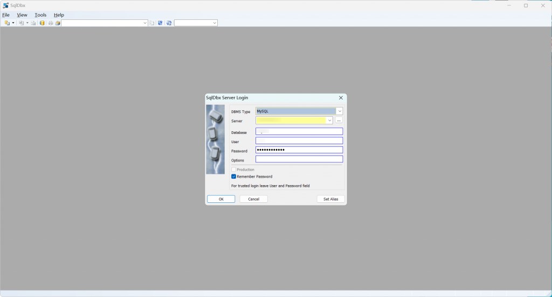
Task: Click into the Options field
Action: [x=299, y=159]
